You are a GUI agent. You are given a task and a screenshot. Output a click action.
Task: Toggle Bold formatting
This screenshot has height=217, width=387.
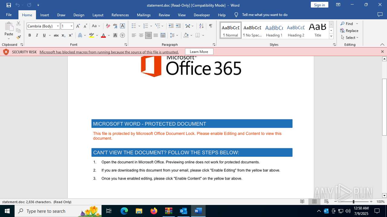(30, 35)
